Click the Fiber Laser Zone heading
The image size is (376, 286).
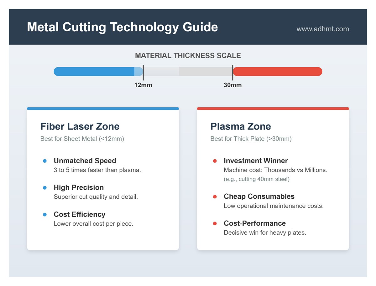click(80, 126)
